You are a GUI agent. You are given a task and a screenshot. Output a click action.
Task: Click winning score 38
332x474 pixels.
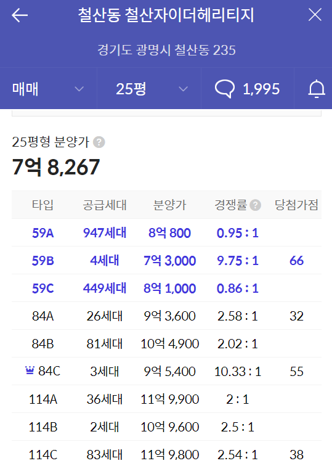coord(296,455)
